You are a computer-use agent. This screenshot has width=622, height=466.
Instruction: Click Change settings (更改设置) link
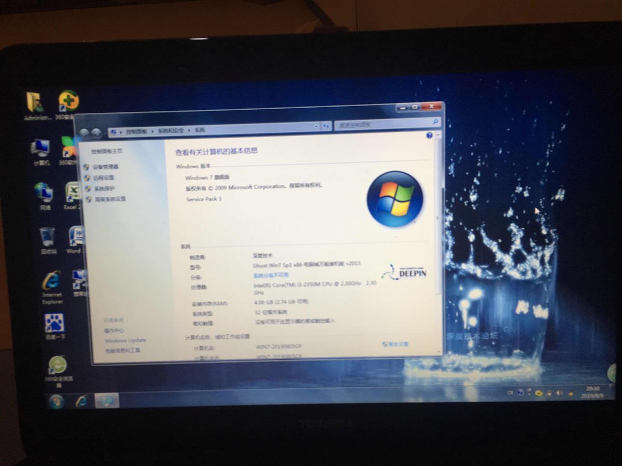click(399, 344)
